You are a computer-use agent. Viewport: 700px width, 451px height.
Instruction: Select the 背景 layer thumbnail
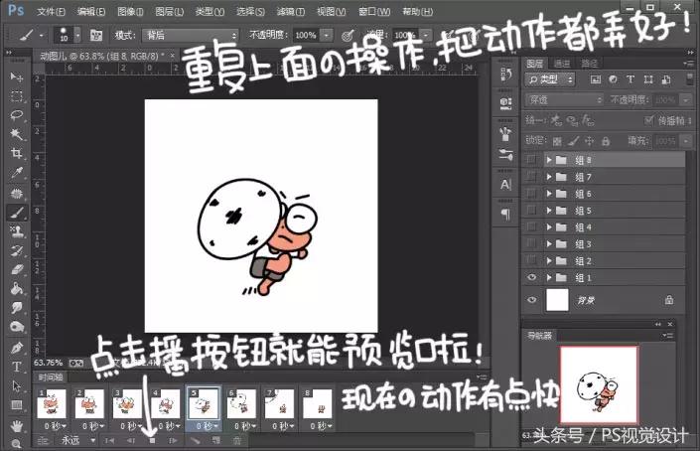tap(557, 300)
